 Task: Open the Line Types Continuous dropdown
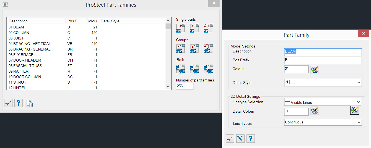pos(359,122)
